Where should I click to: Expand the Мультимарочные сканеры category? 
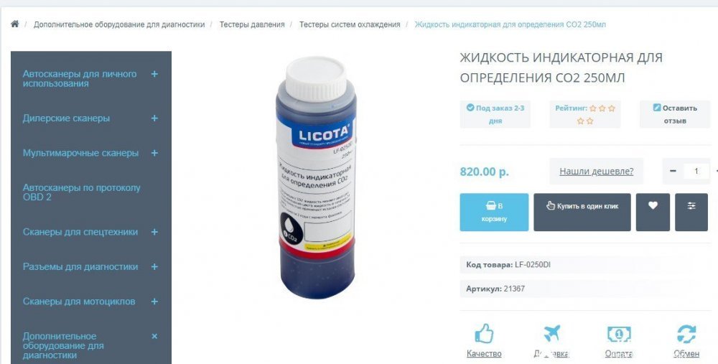click(x=154, y=153)
